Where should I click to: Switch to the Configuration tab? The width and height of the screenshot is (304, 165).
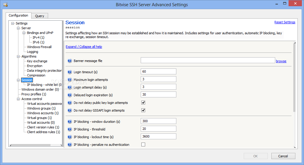(x=18, y=15)
